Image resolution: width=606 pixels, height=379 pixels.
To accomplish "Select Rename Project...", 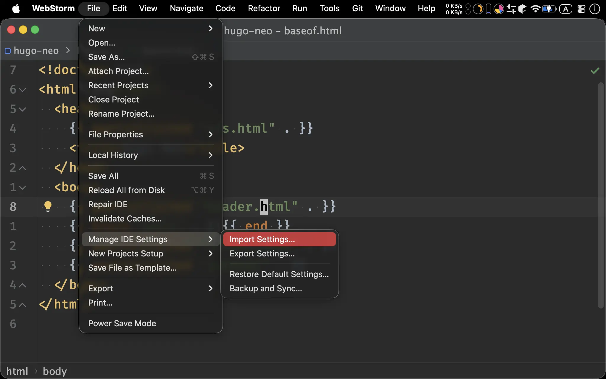I will (151, 114).
